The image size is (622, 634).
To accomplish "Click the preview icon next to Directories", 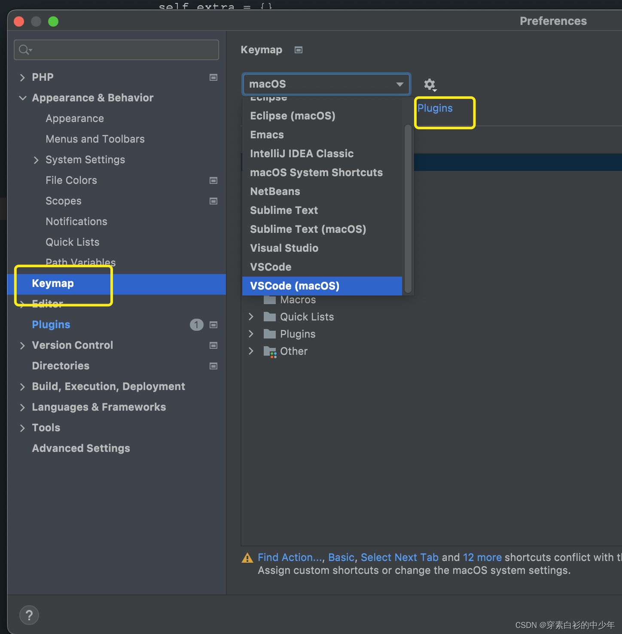I will (x=213, y=366).
